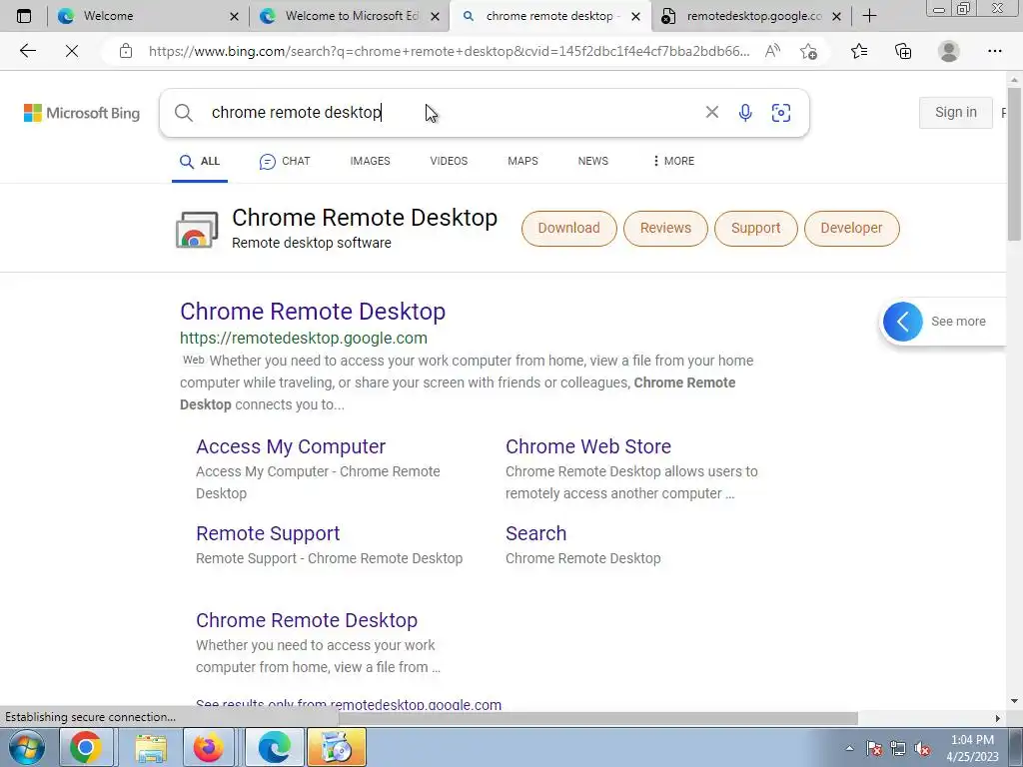Close the remotedesktop.google.com tab
The width and height of the screenshot is (1023, 767).
tap(837, 16)
